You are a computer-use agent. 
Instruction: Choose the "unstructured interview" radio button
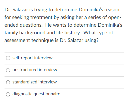click(8, 70)
